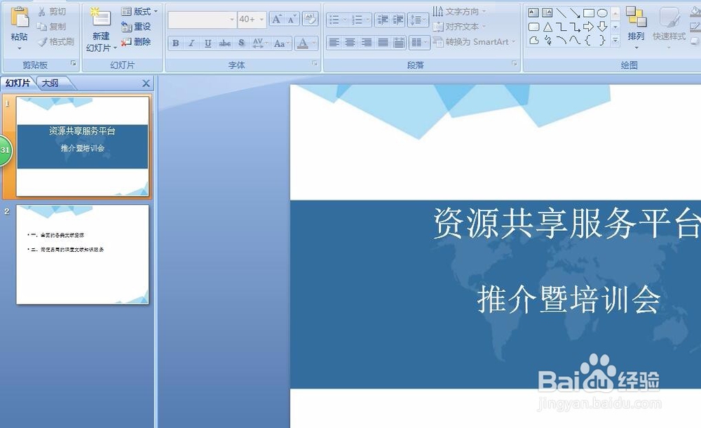Toggle italic formatting

(191, 43)
